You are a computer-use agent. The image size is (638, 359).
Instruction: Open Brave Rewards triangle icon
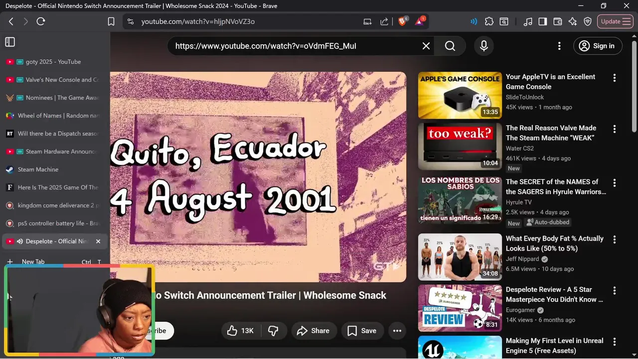(x=420, y=21)
